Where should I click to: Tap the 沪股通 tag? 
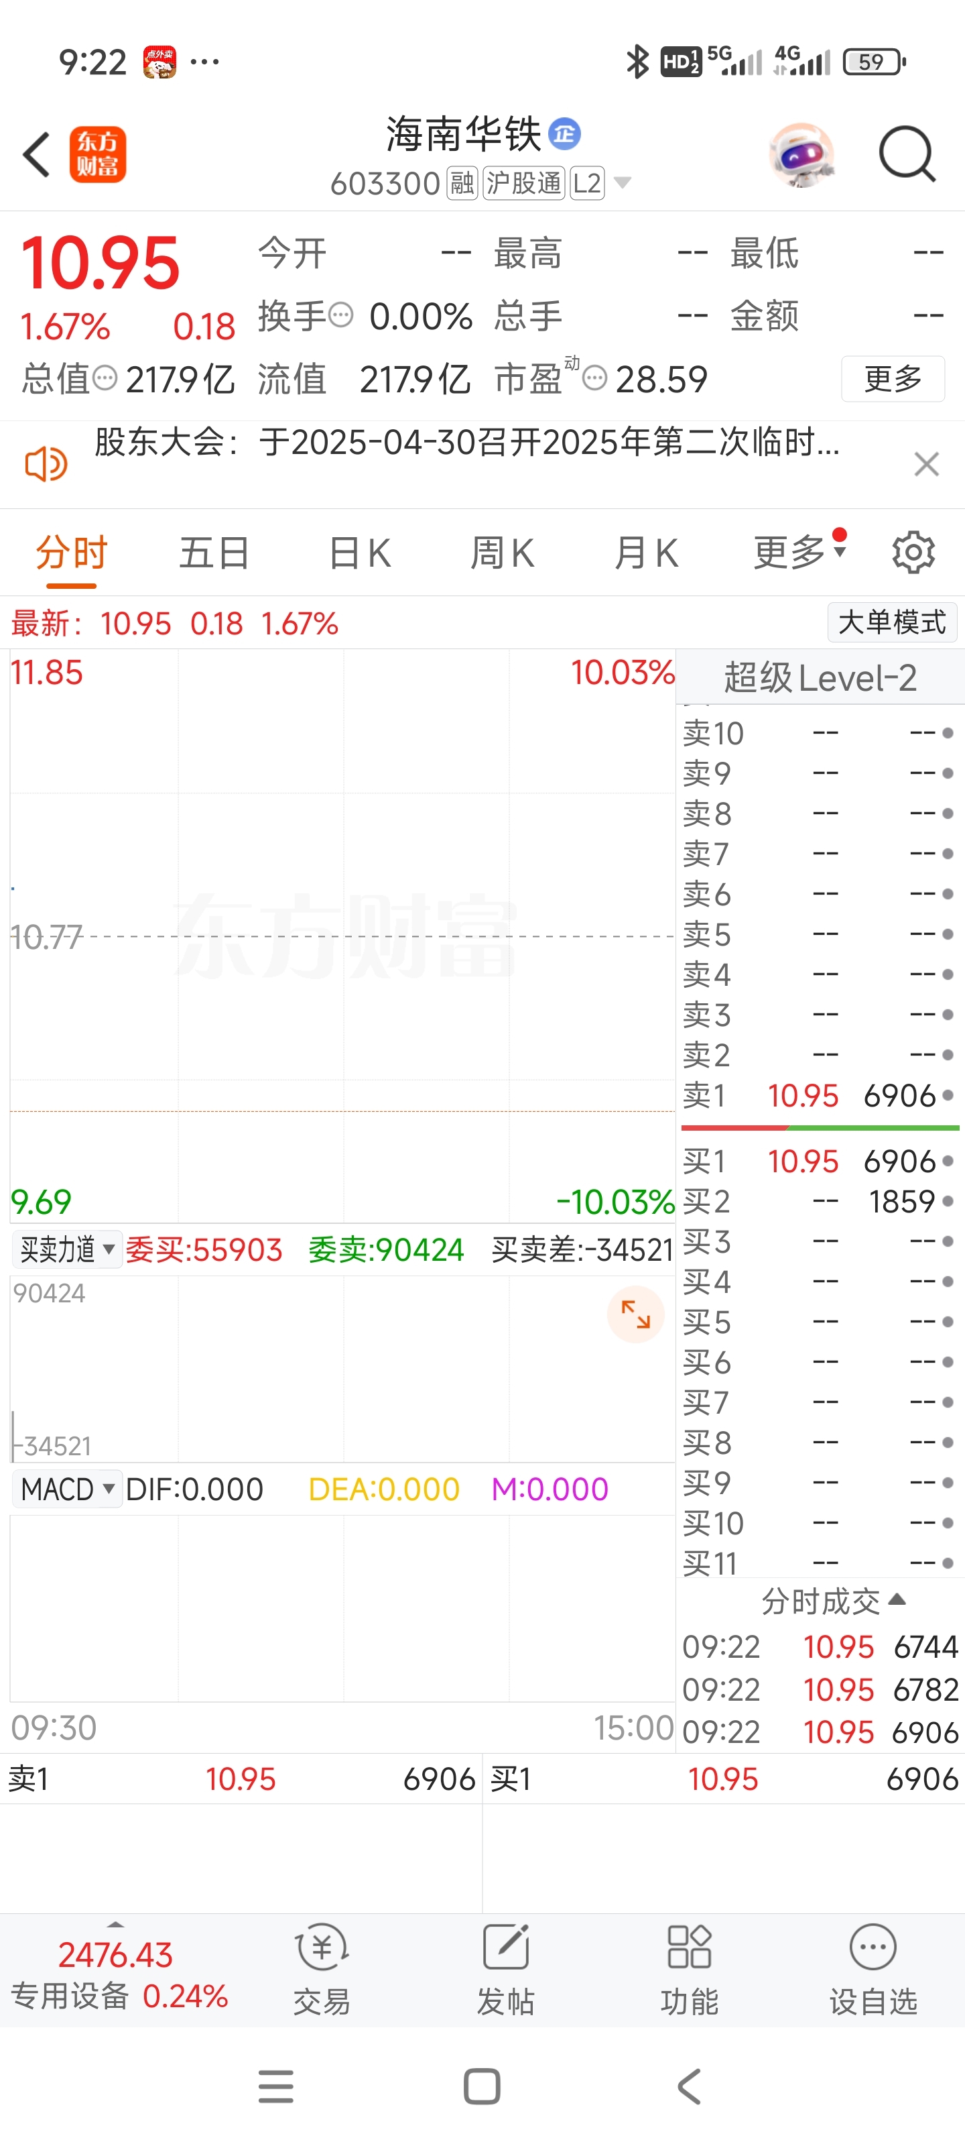tap(525, 183)
